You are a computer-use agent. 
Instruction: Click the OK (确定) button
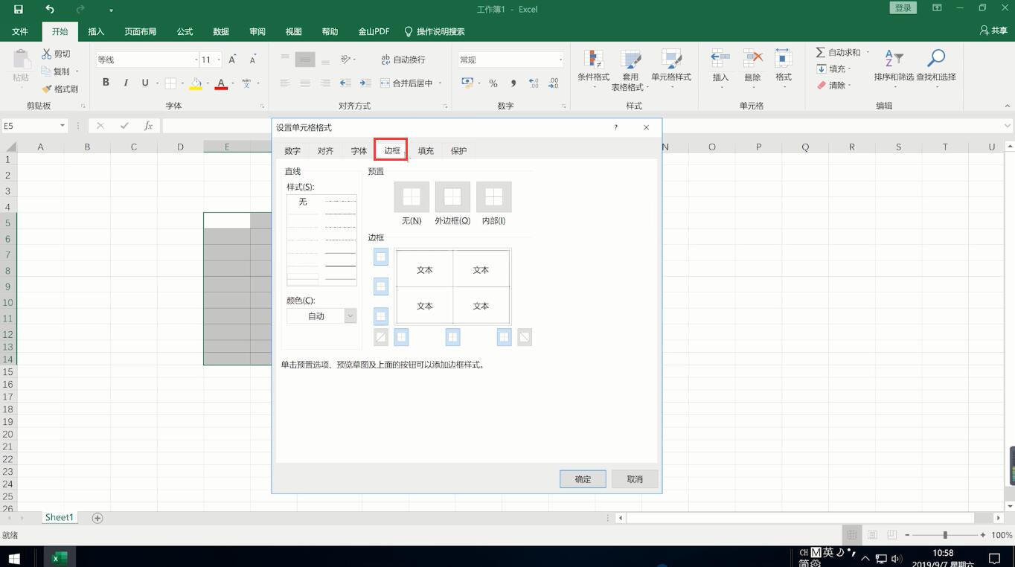[x=583, y=479]
